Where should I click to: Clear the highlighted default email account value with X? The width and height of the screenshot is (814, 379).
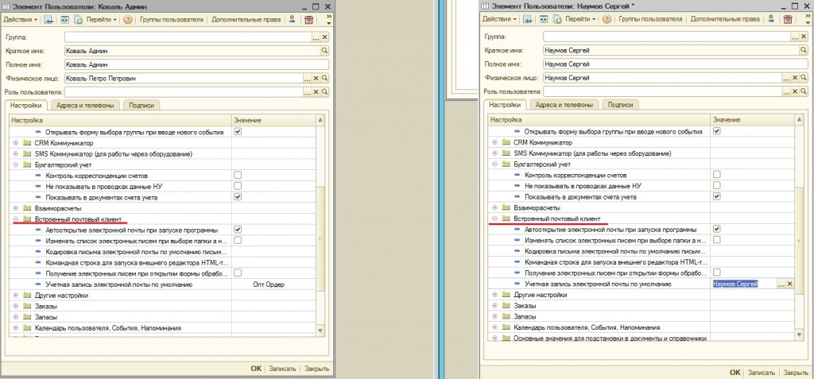point(789,284)
